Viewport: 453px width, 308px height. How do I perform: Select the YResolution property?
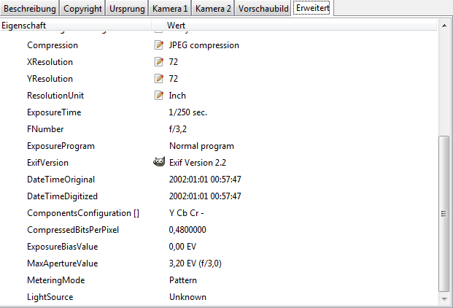[50, 79]
